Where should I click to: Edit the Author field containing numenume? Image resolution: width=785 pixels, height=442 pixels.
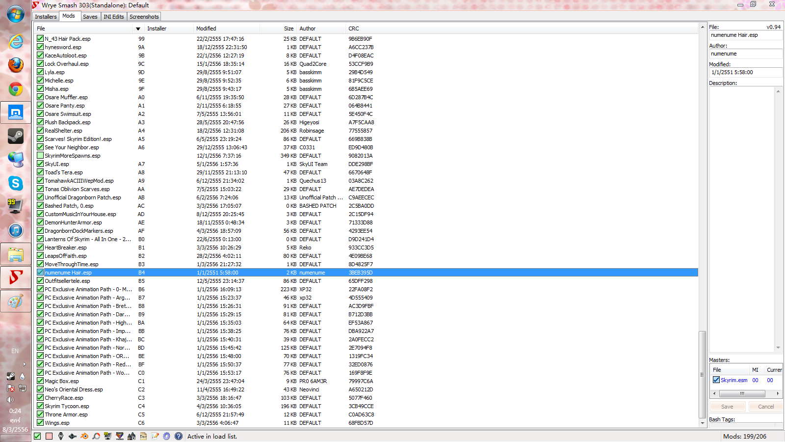[746, 54]
